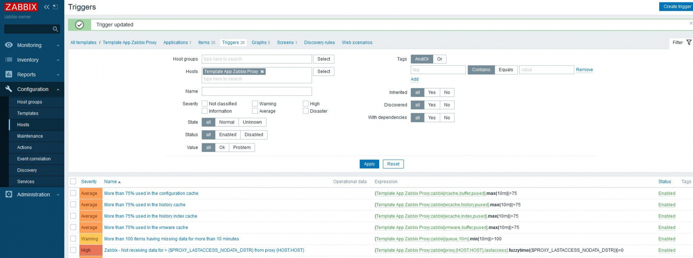Toggle the select-all triggers checkbox
The height and width of the screenshot is (258, 693).
tap(73, 181)
